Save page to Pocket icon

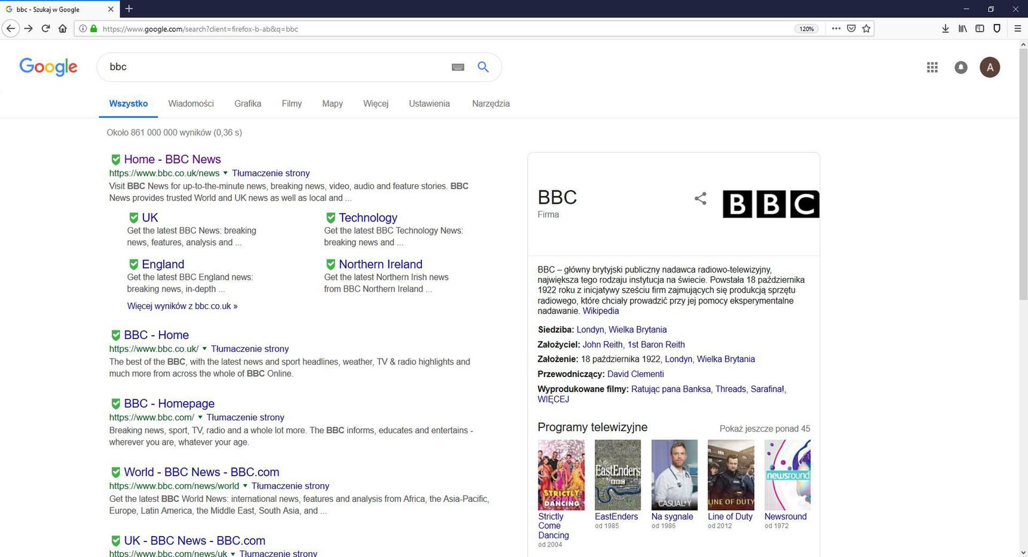pos(851,29)
